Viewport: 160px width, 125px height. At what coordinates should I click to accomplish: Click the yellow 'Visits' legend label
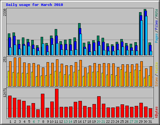[x=157, y=68]
